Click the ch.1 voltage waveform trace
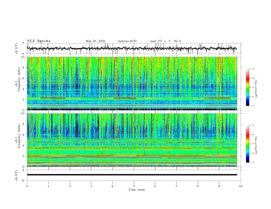Screen dimensions: 271x209 click(132, 48)
